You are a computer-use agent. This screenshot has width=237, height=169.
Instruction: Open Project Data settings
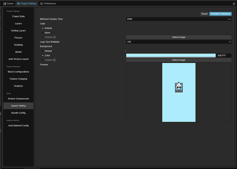[18, 16]
